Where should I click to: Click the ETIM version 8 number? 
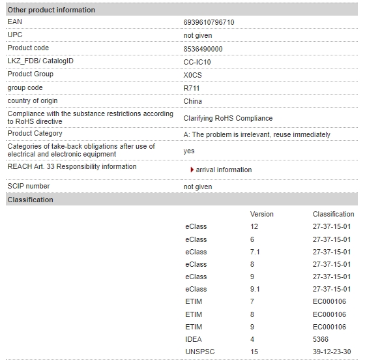click(x=252, y=314)
